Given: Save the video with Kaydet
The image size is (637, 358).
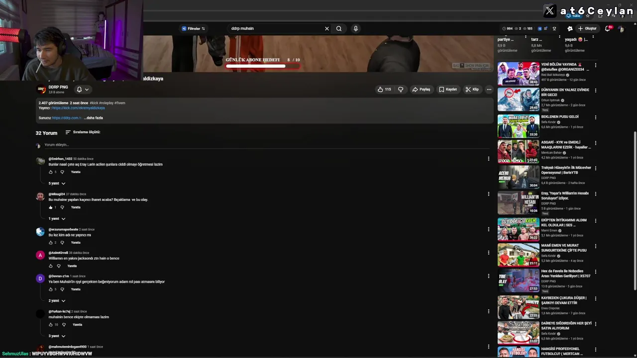Looking at the screenshot, I should click(x=448, y=89).
